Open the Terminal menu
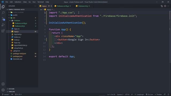The height and width of the screenshot is (96, 171). click(x=40, y=2)
